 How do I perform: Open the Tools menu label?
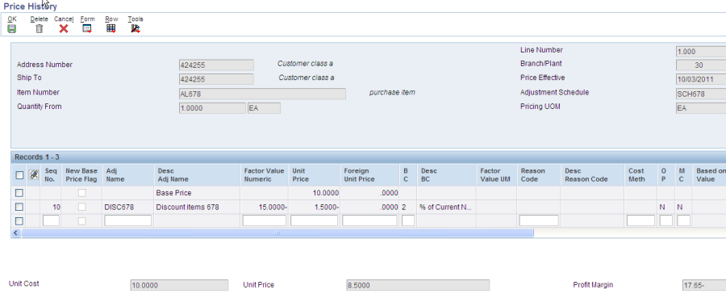136,19
